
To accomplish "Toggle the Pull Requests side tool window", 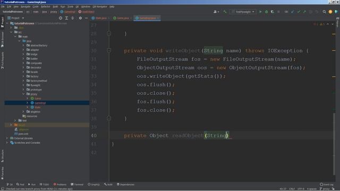I will pyautogui.click(x=2, y=60).
